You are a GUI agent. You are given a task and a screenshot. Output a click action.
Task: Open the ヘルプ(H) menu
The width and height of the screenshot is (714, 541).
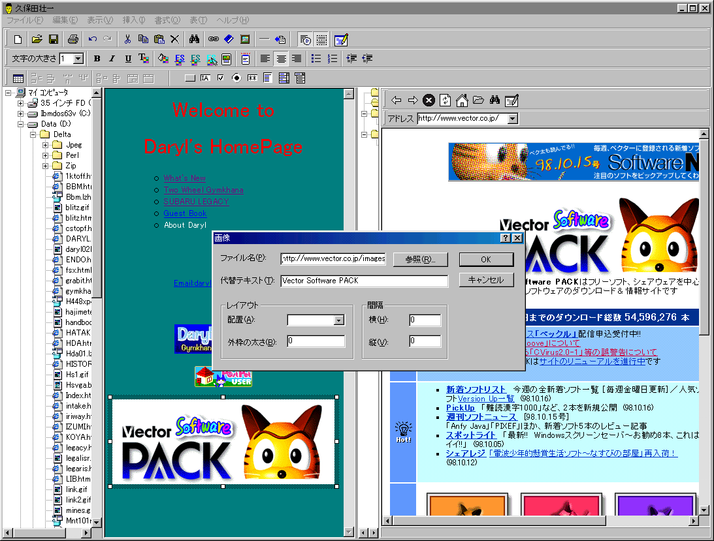(233, 20)
